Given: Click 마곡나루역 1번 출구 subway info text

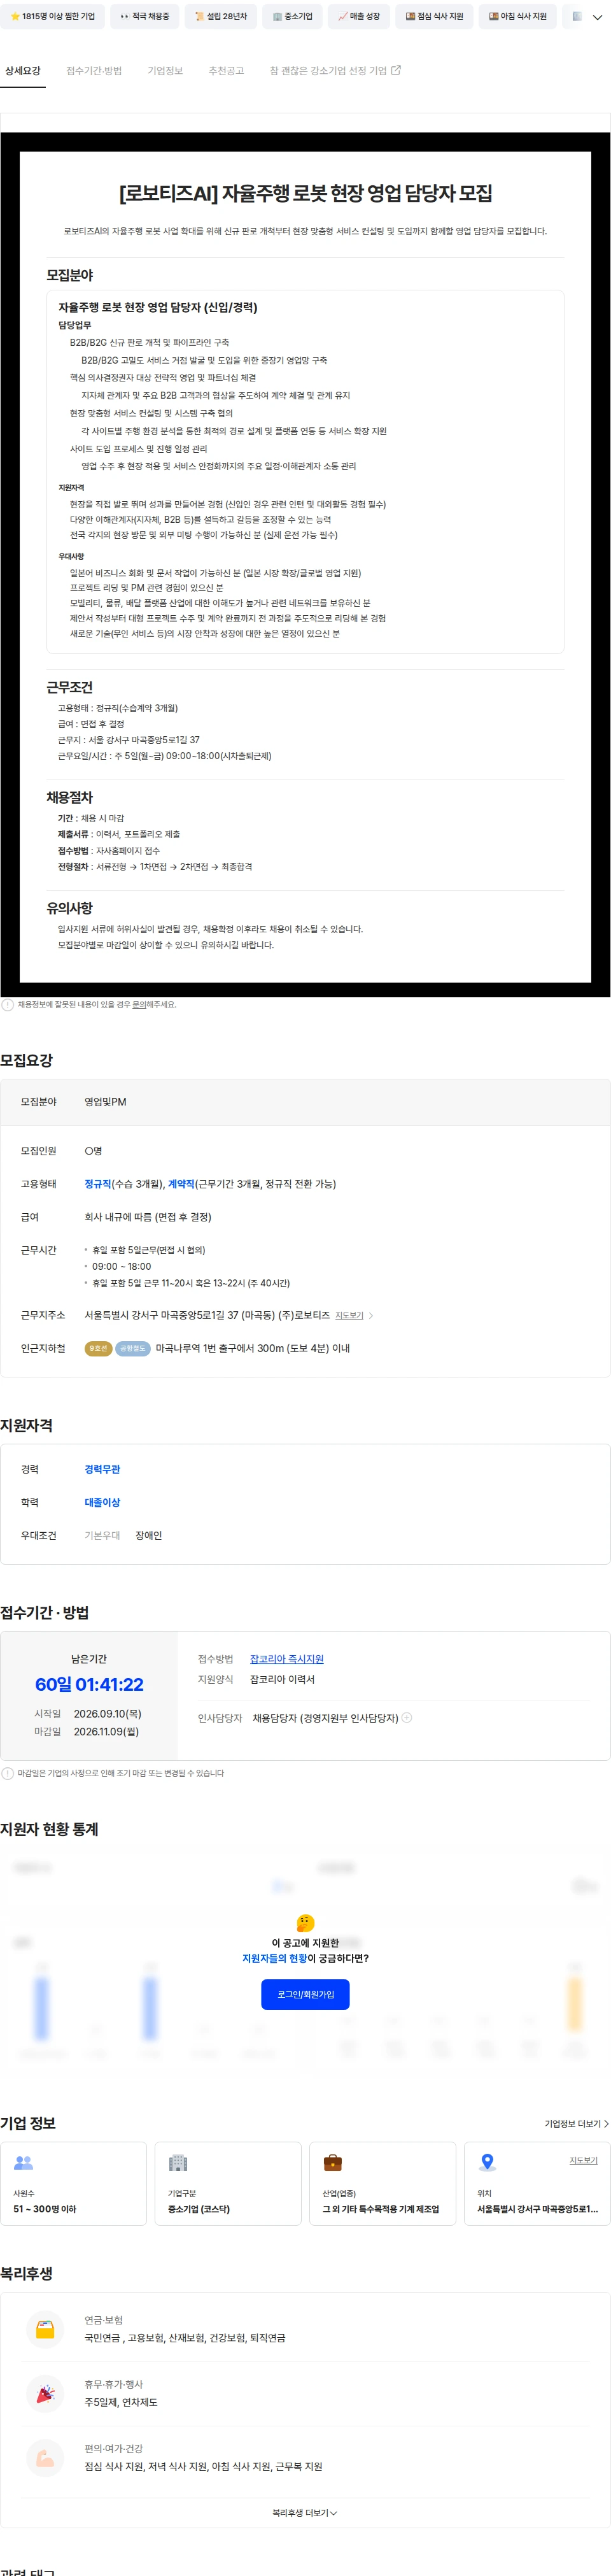Looking at the screenshot, I should [x=252, y=1349].
